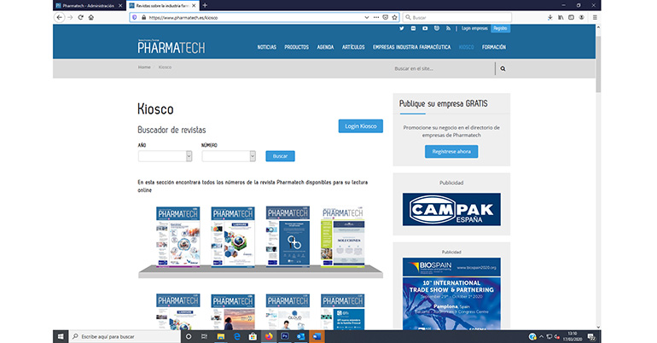657x343 pixels.
Task: Select the Revistas sobre la industria tab
Action: pos(163,5)
